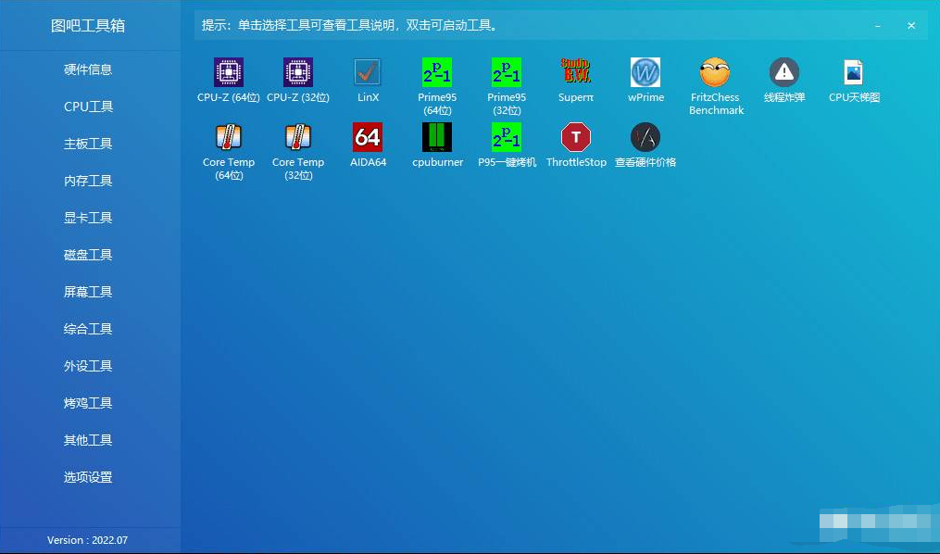Viewport: 940px width, 554px height.
Task: Go to the 内存工具 category
Action: [88, 181]
